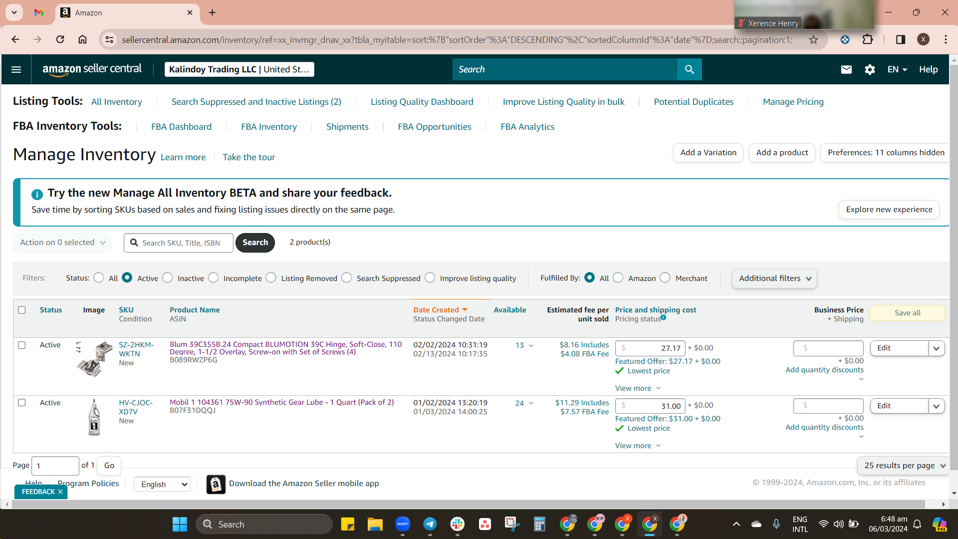The width and height of the screenshot is (958, 539).
Task: Bookmark this page with the star icon
Action: 813,39
